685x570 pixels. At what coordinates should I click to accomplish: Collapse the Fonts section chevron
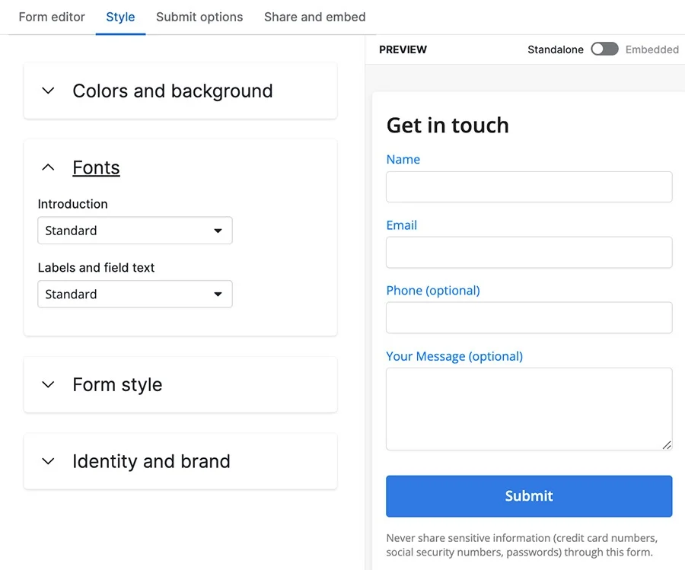click(x=48, y=167)
